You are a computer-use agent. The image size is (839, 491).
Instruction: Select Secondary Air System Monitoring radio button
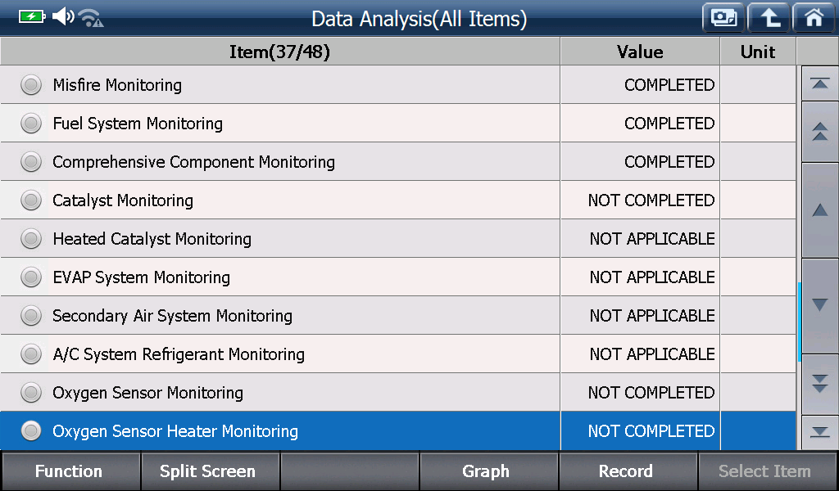[x=31, y=316]
